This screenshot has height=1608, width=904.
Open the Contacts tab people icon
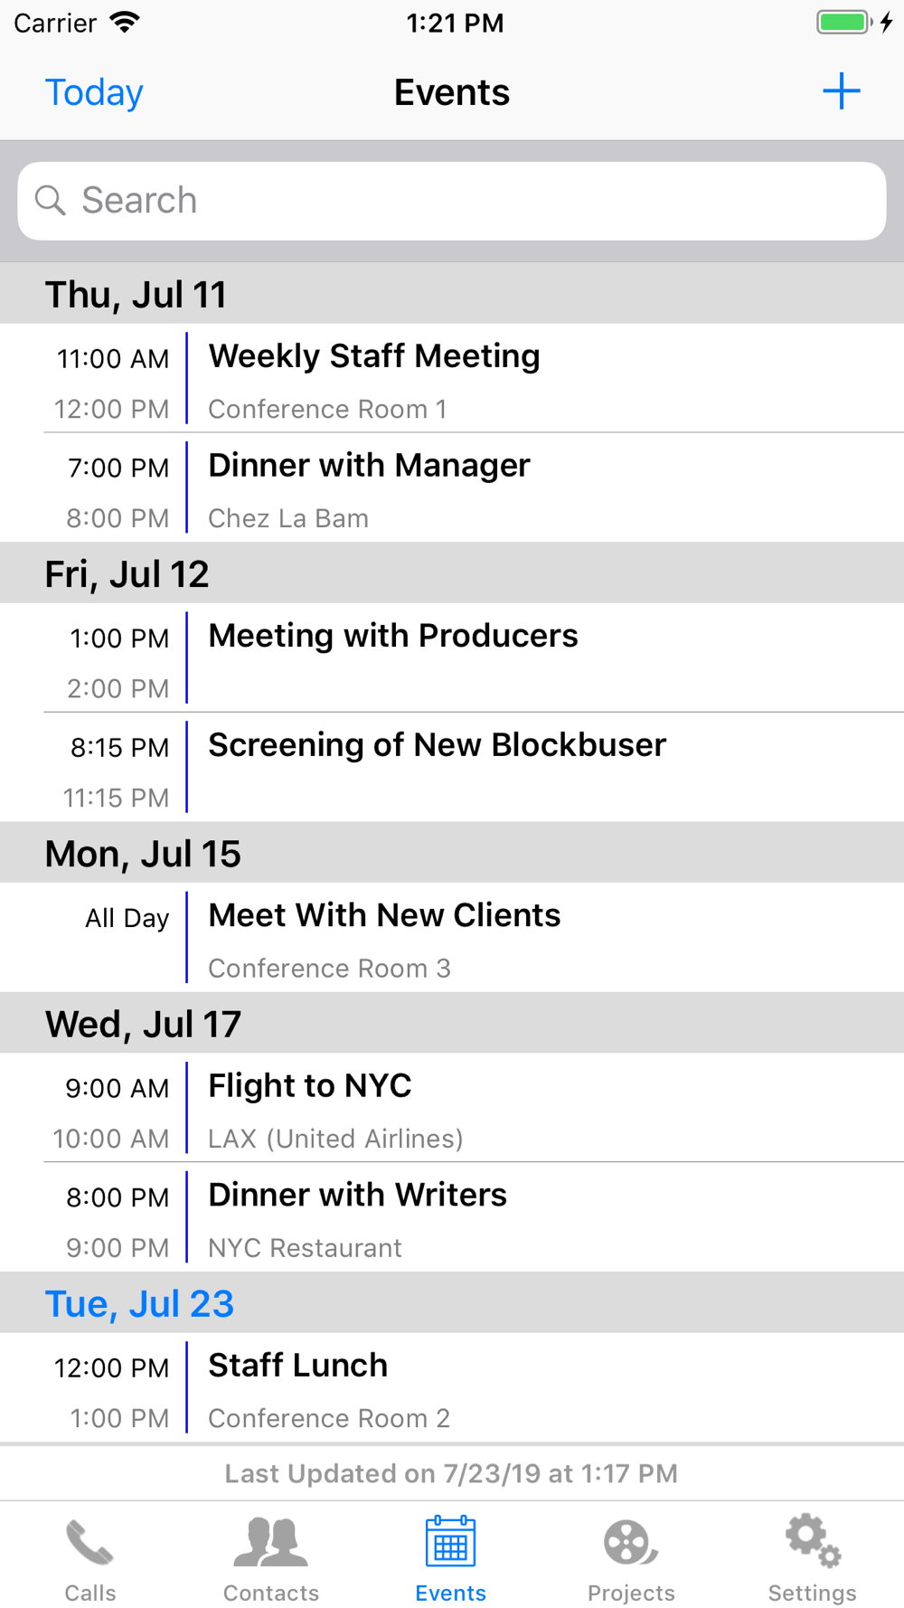click(x=270, y=1543)
